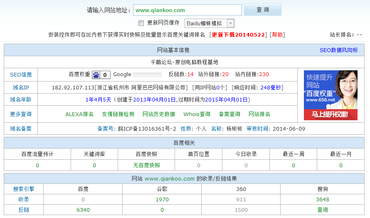Open the 网站历史数据 link
370x218 pixels.
159,114
